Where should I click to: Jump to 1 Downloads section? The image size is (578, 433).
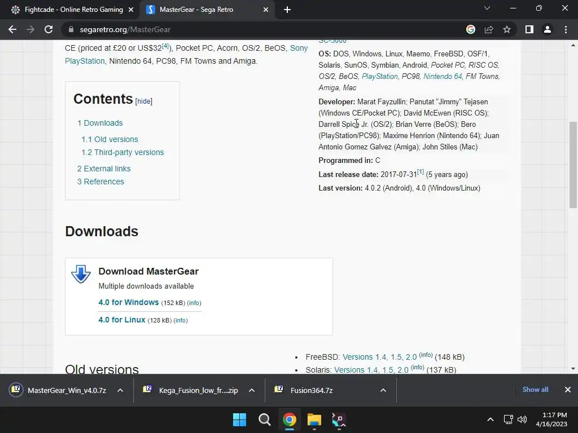100,123
